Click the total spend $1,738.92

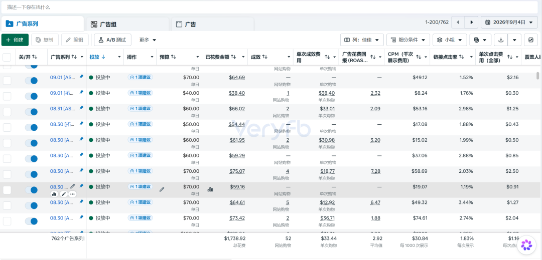235,238
